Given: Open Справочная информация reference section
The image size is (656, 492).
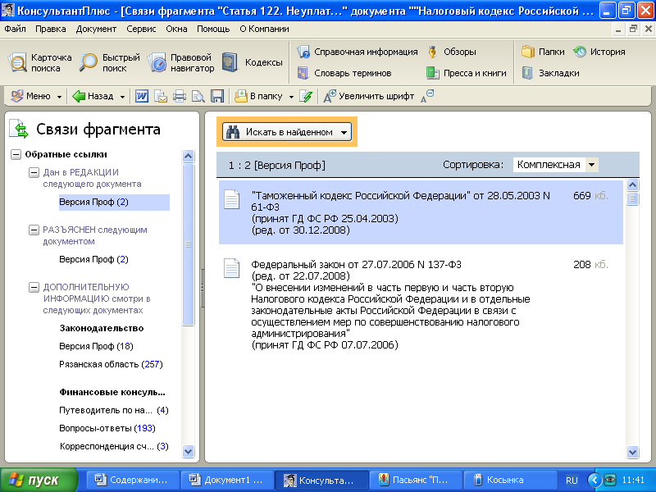Looking at the screenshot, I should (358, 52).
